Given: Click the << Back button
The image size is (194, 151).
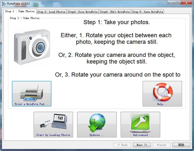Looking at the screenshot, I should [122, 145].
